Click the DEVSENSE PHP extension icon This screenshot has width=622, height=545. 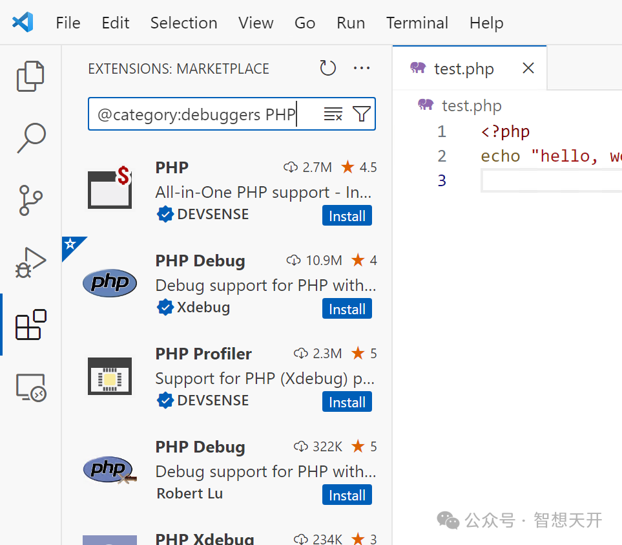tap(110, 187)
